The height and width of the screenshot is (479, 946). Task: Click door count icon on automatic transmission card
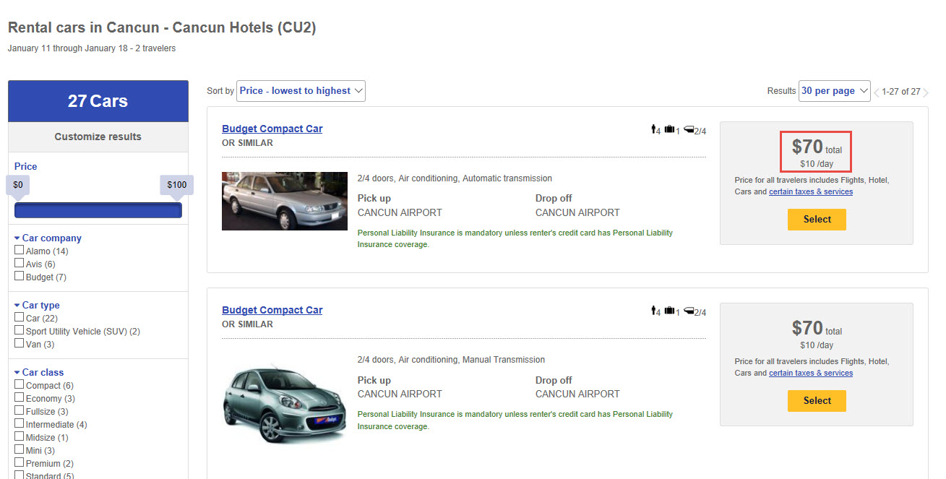pyautogui.click(x=689, y=129)
